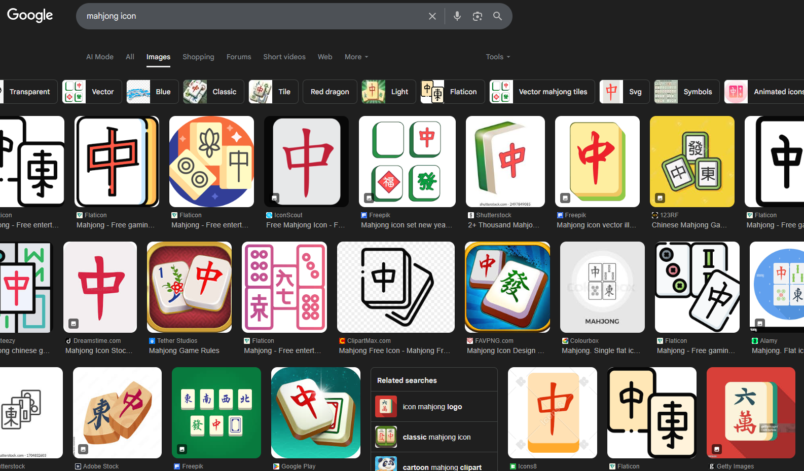Image resolution: width=804 pixels, height=471 pixels.
Task: Apply the Vector filter chip
Action: point(92,92)
